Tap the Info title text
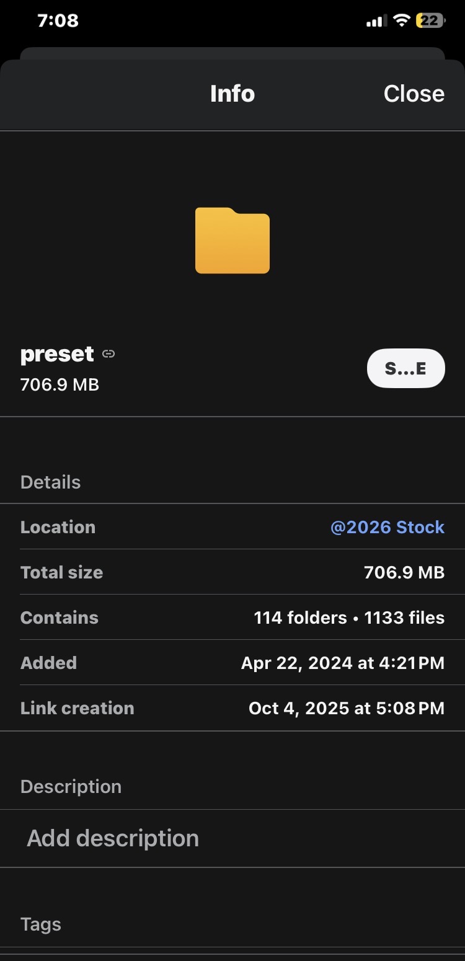The image size is (465, 961). 232,94
